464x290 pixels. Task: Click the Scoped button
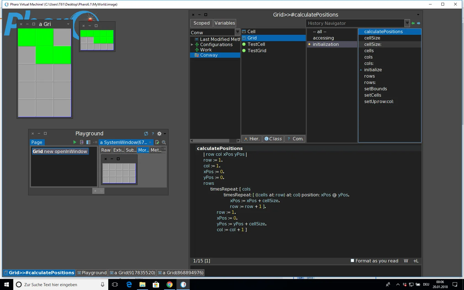click(x=201, y=23)
